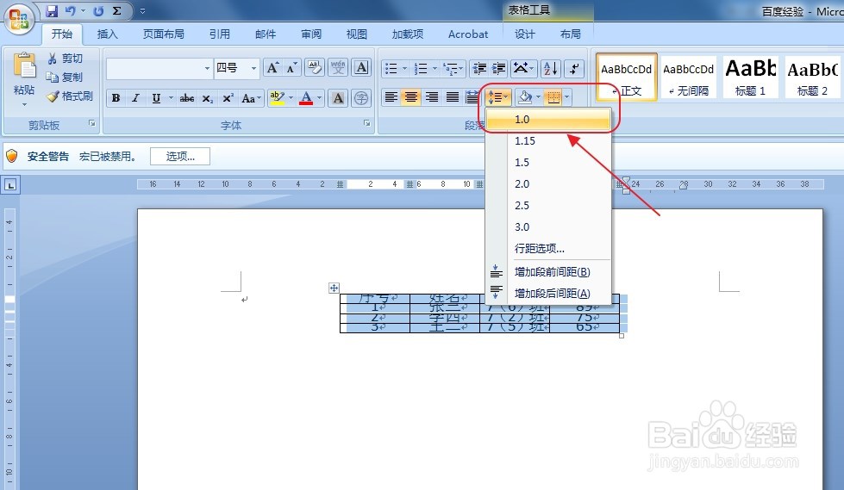Switch to 引用 ribbon tab

(x=220, y=34)
